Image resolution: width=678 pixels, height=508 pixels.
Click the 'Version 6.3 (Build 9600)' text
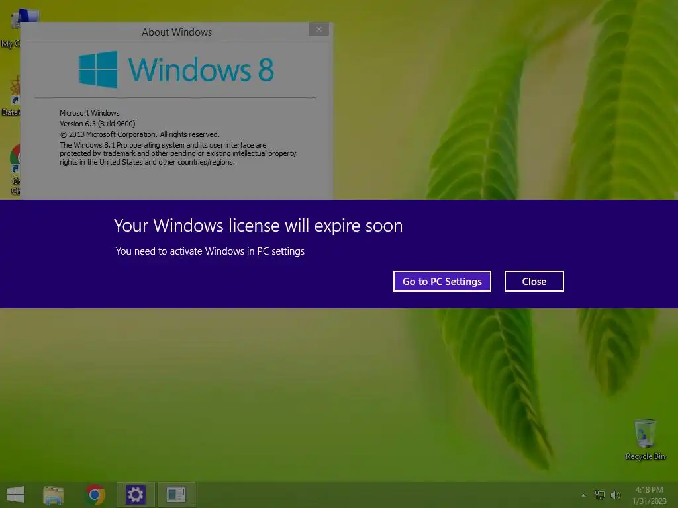coord(97,124)
